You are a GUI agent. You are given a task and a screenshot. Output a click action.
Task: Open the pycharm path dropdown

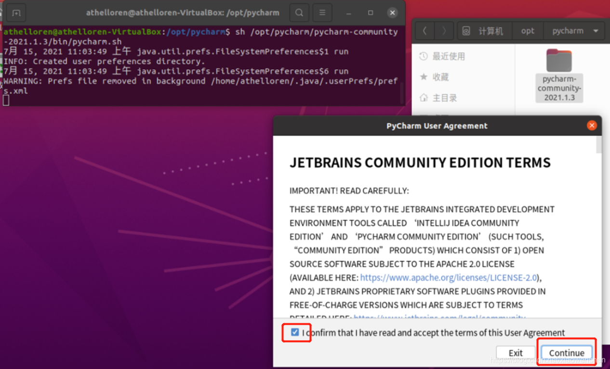(x=596, y=31)
